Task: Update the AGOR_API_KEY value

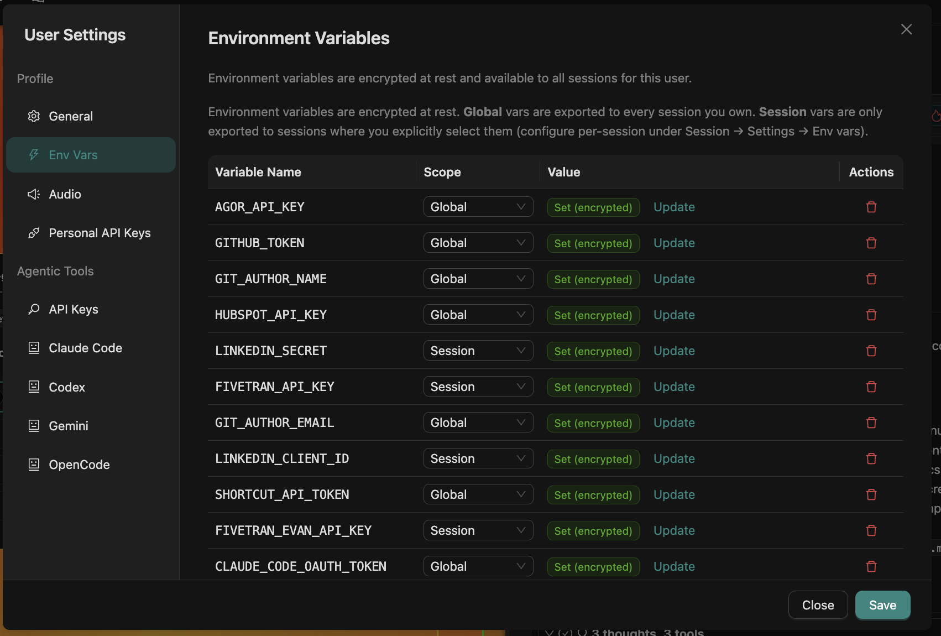Action: pos(674,207)
